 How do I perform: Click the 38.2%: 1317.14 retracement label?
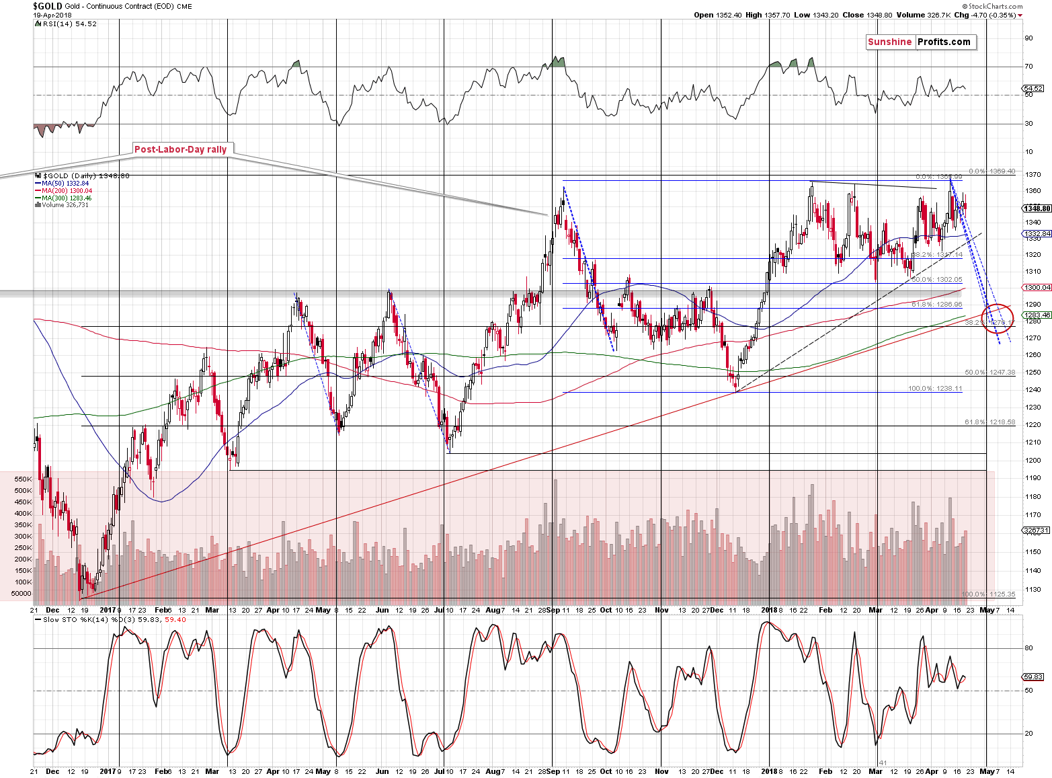pyautogui.click(x=937, y=255)
